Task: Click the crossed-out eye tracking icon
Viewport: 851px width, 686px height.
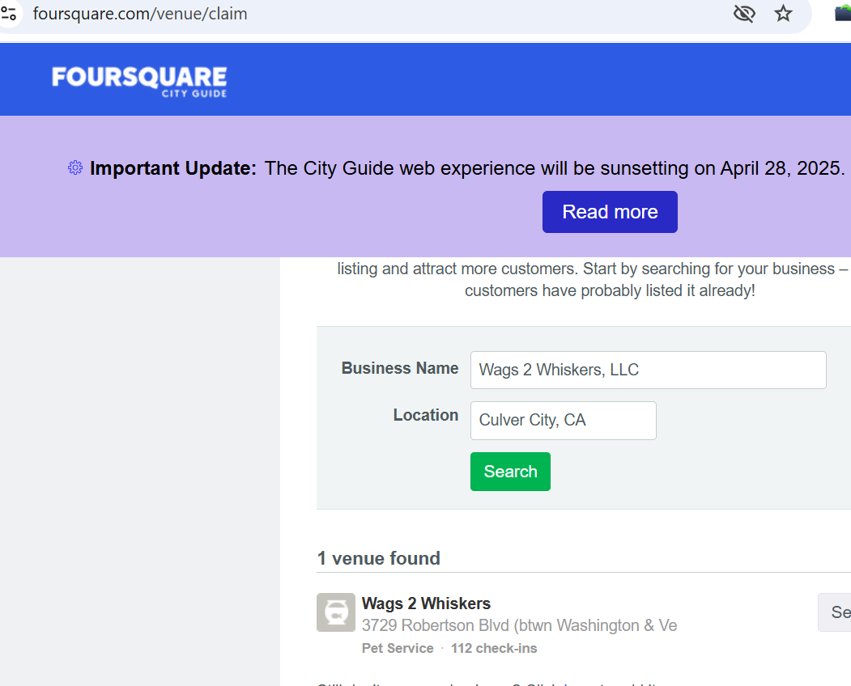Action: 744,14
